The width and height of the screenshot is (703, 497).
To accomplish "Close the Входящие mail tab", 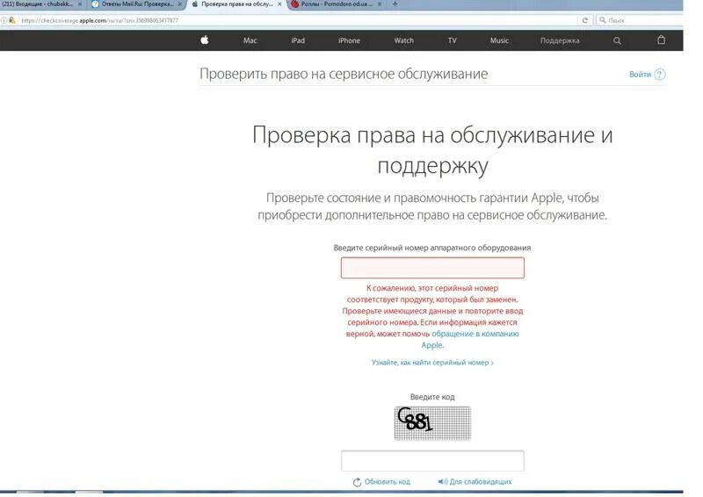I will point(80,4).
